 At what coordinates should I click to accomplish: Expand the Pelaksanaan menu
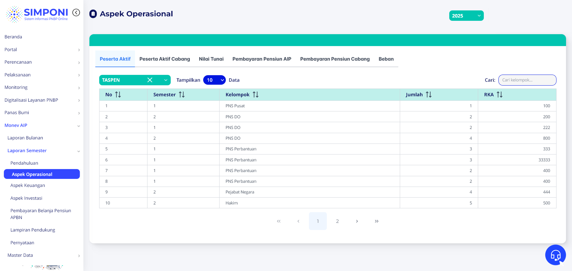[42, 75]
